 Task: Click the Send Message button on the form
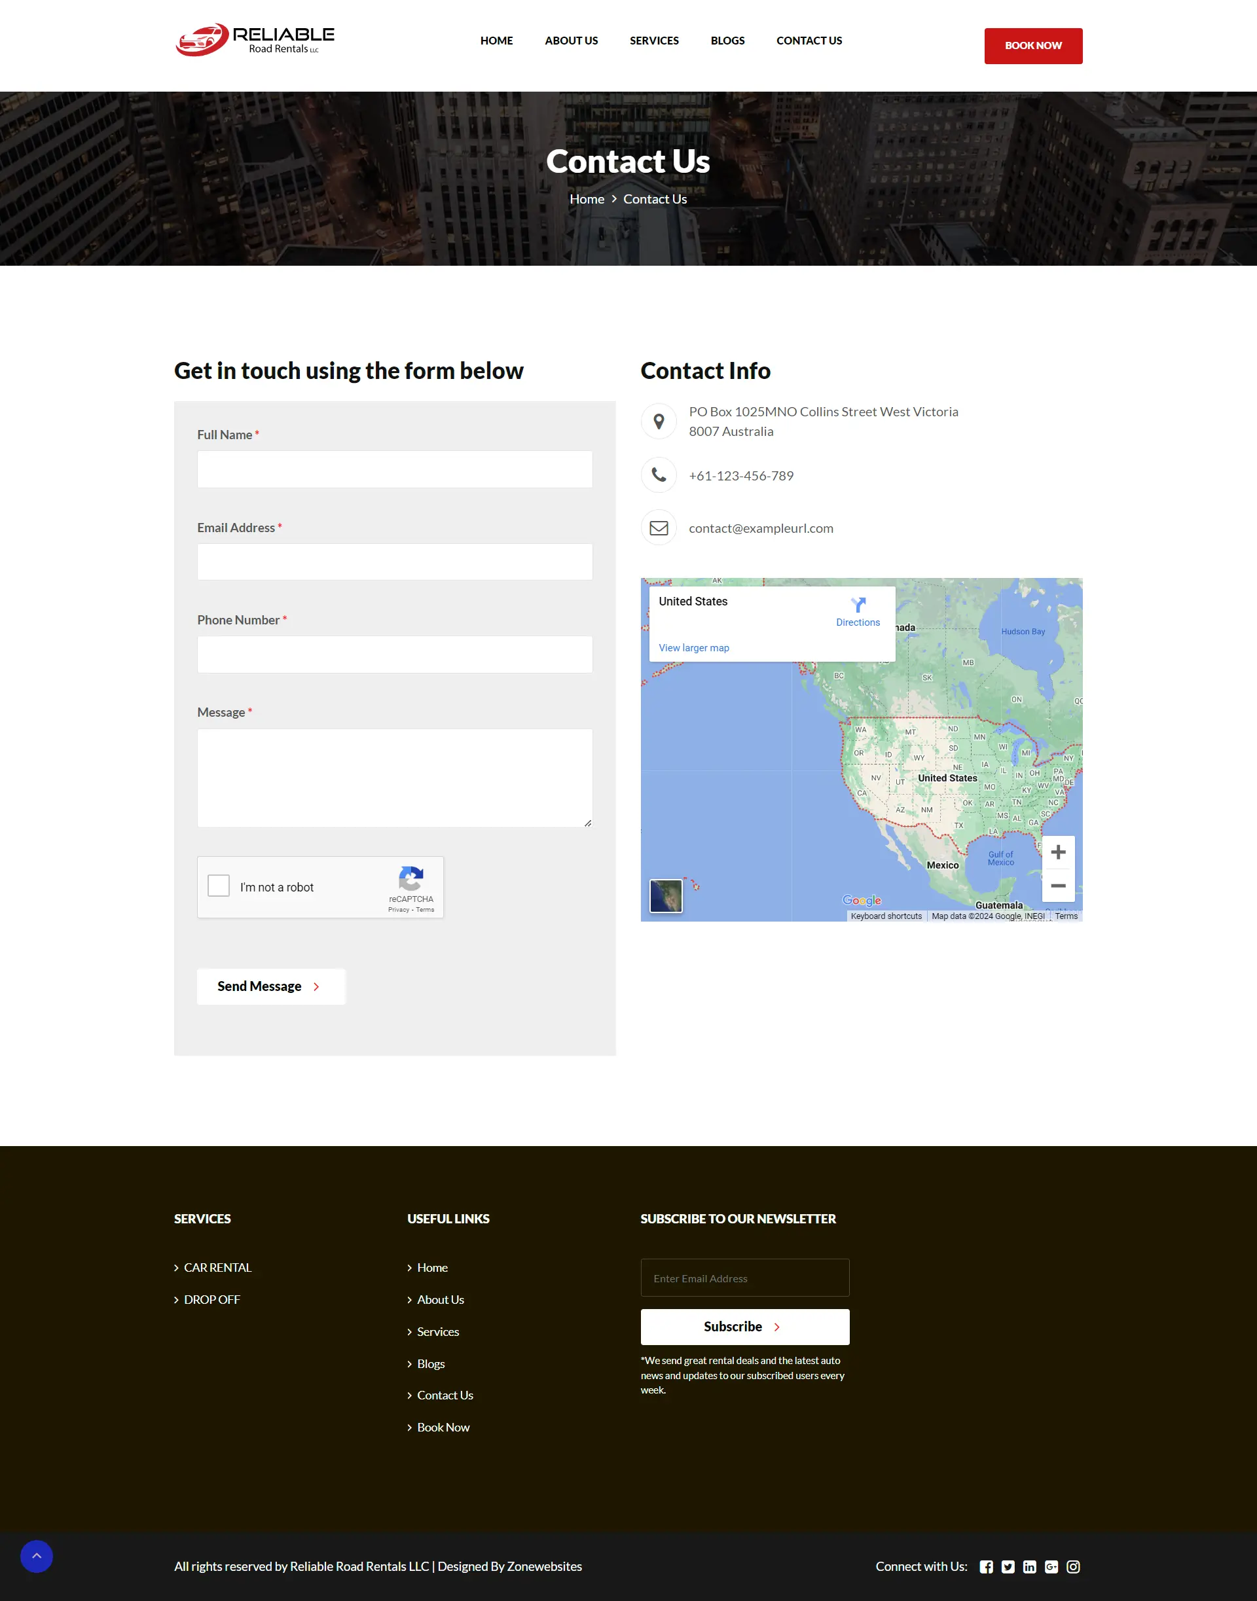[272, 986]
